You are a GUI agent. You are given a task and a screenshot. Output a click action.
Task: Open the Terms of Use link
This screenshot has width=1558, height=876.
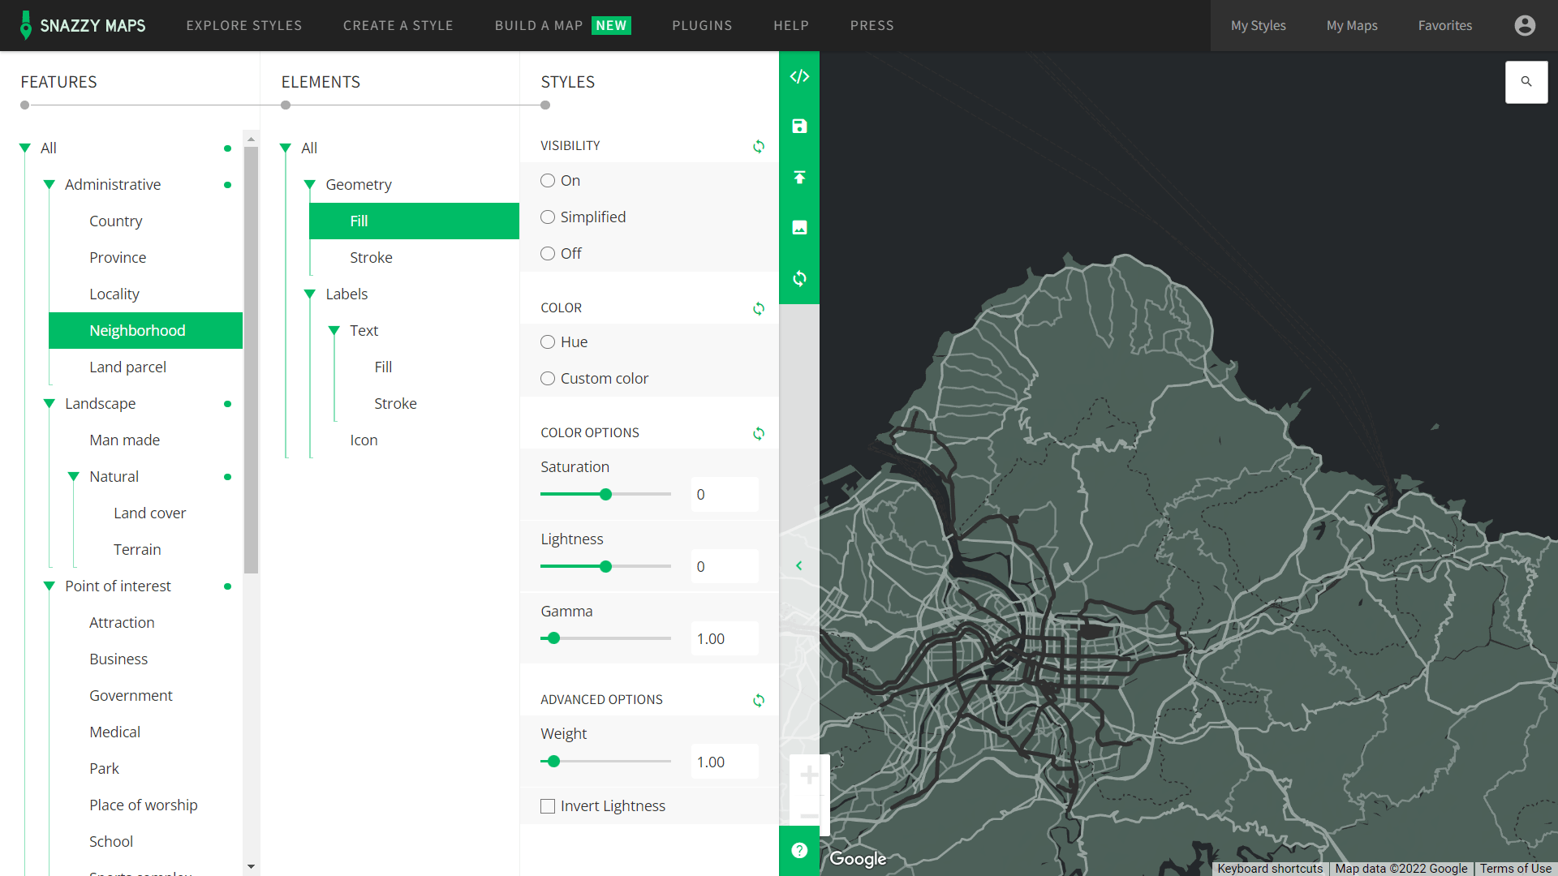[1516, 869]
